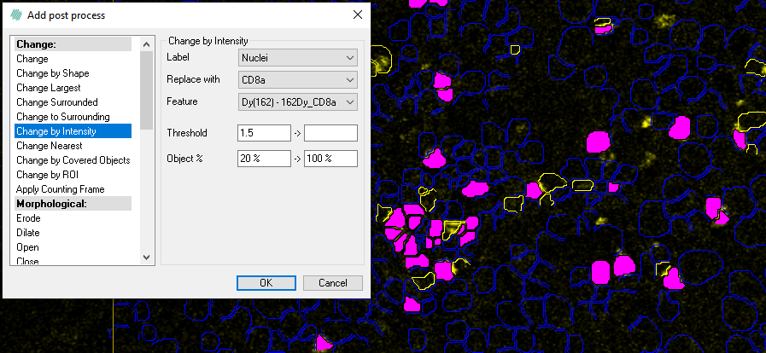Click the Cancel button
This screenshot has width=766, height=353.
(333, 283)
